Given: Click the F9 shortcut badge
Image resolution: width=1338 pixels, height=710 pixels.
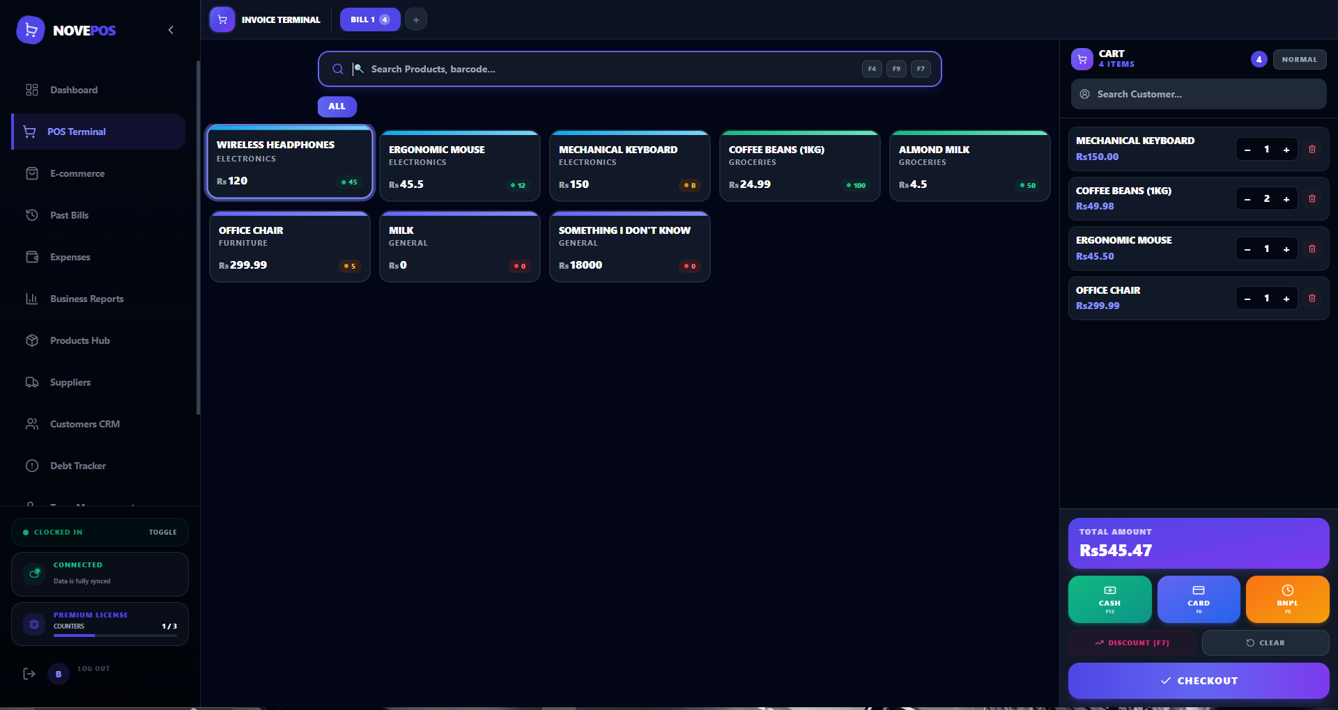Looking at the screenshot, I should pos(896,69).
